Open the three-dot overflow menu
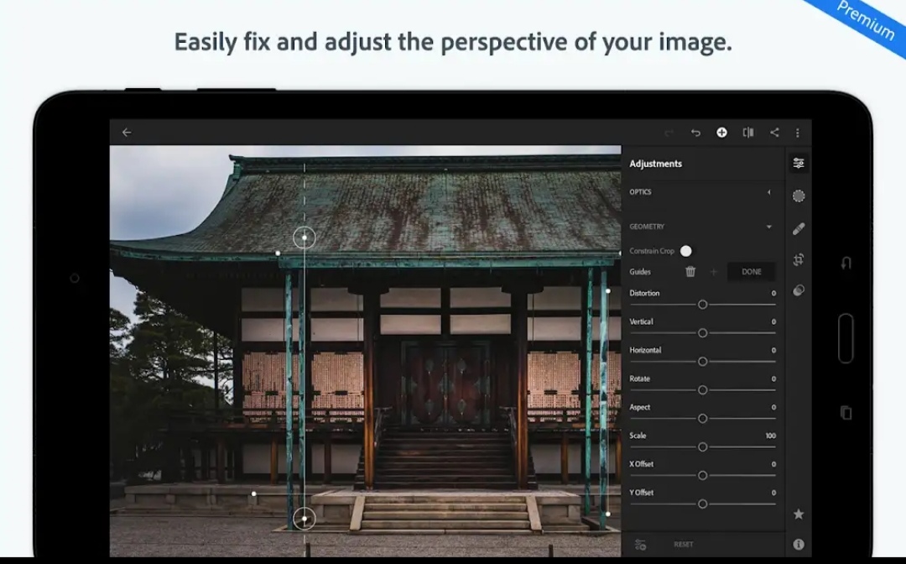 click(797, 133)
